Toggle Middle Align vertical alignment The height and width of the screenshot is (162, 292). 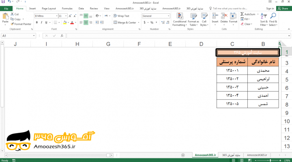pos(86,16)
